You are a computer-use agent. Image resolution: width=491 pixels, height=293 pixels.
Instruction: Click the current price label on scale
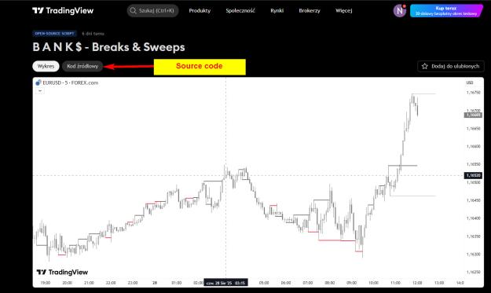[473, 115]
